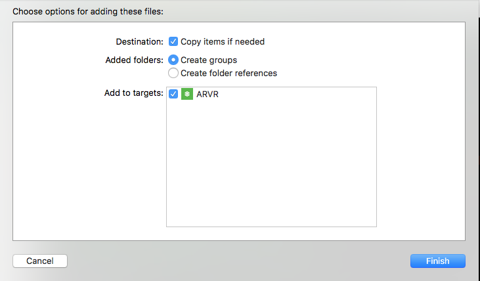Dismiss the dialog with Cancel button
480x281 pixels.
(40, 261)
